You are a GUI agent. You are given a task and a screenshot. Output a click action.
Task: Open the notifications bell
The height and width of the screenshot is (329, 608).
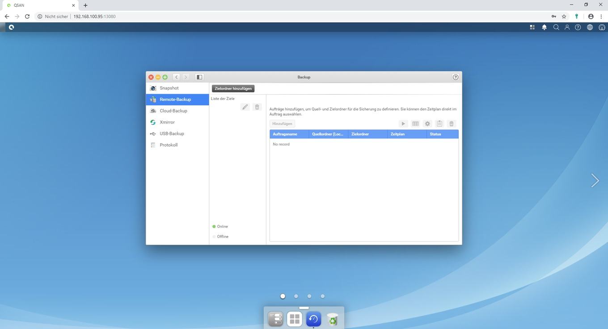pos(545,27)
